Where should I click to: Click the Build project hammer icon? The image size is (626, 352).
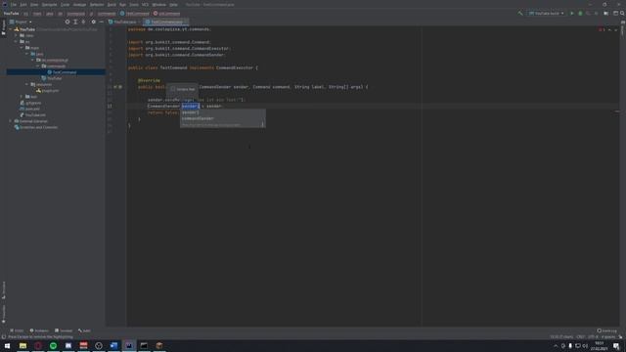pyautogui.click(x=520, y=13)
